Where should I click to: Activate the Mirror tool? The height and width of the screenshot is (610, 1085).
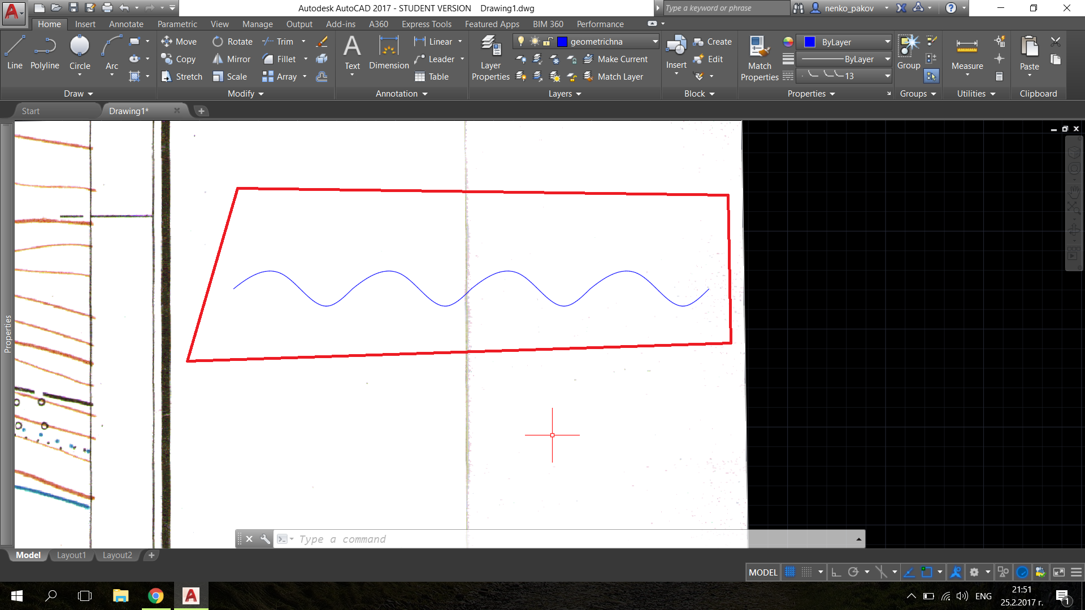[x=231, y=59]
